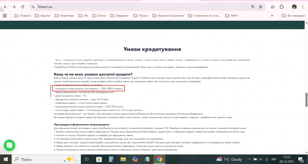Open the Extensions puzzle menu
This screenshot has width=308, height=164.
(282, 7)
